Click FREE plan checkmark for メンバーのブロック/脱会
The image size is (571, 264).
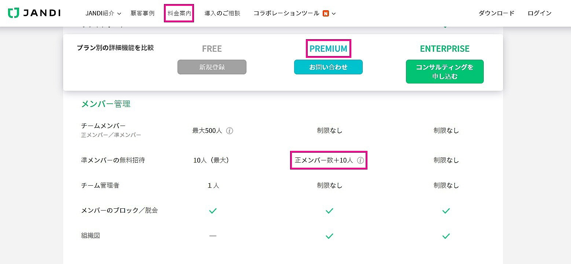(x=213, y=211)
